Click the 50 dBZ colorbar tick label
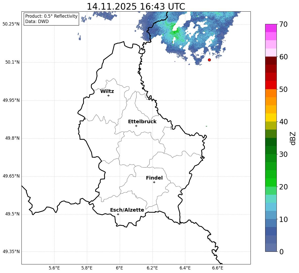Image resolution: width=299 pixels, height=273 pixels. coord(283,89)
